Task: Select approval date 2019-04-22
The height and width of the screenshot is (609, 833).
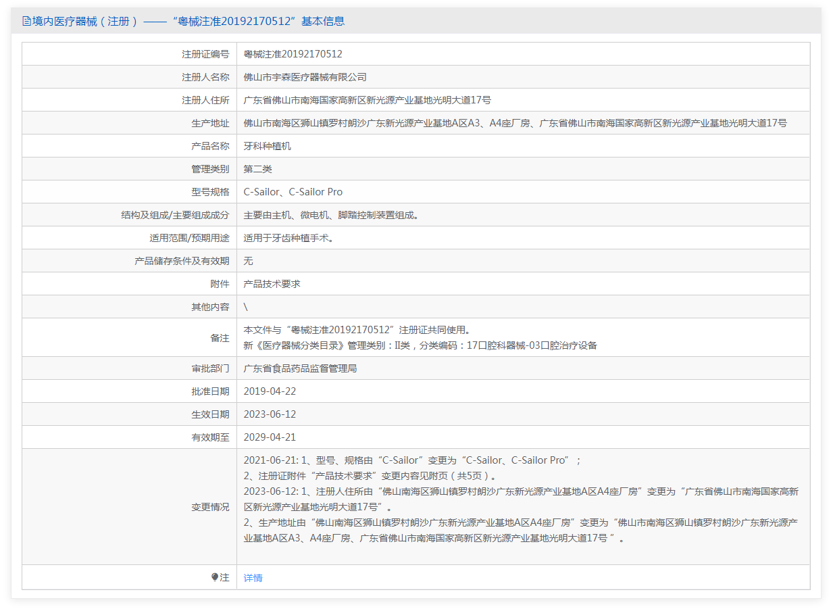Action: (x=270, y=391)
